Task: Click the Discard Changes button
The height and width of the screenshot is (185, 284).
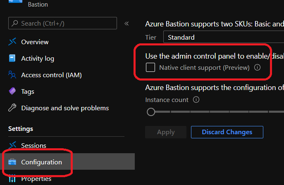Action: tap(227, 132)
